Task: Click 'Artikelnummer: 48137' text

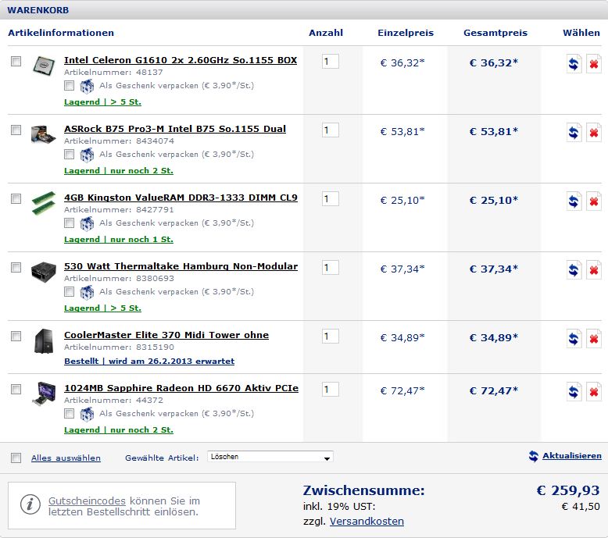Action: coord(113,73)
